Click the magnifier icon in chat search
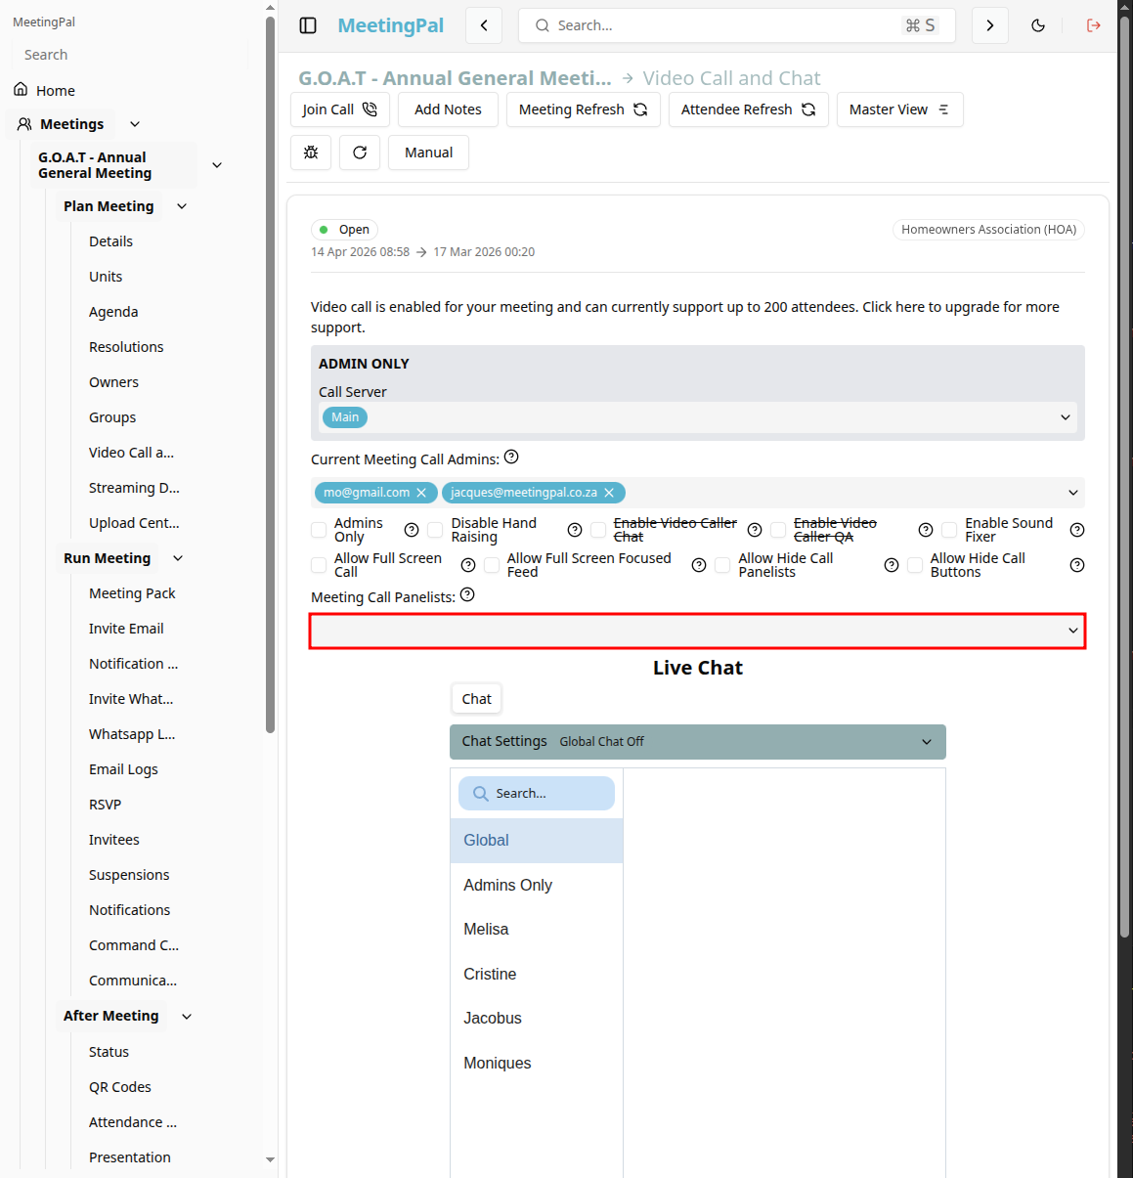This screenshot has height=1178, width=1133. point(481,794)
